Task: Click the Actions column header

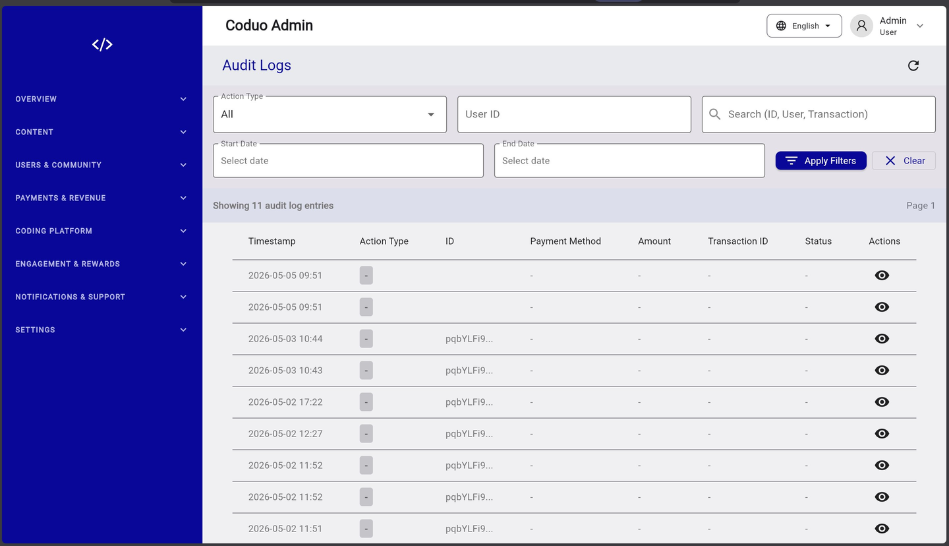Action: pos(884,241)
